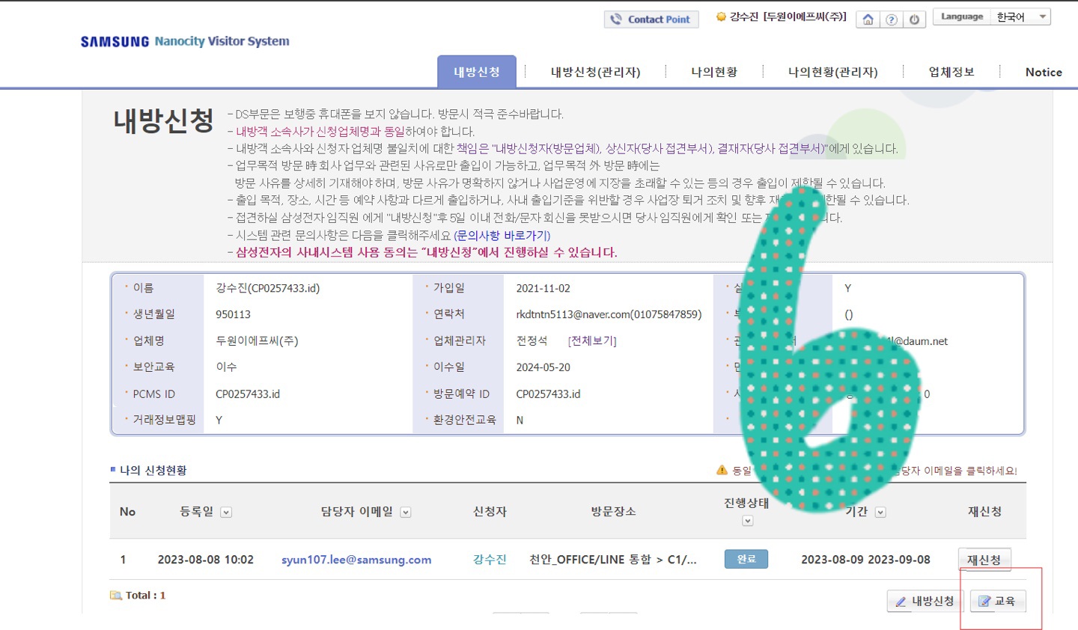Screen dimensions: 1078x630
Task: Click the Samsung Nanocity Visitor System logo
Action: [185, 41]
